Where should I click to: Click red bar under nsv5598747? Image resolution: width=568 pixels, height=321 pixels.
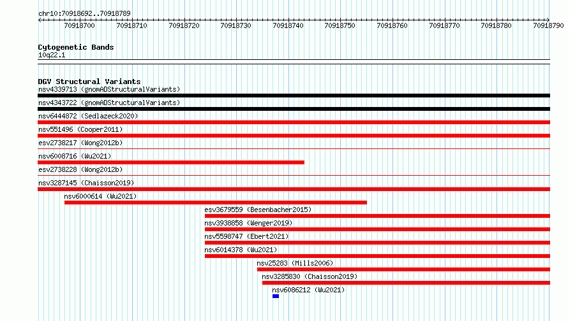point(377,243)
